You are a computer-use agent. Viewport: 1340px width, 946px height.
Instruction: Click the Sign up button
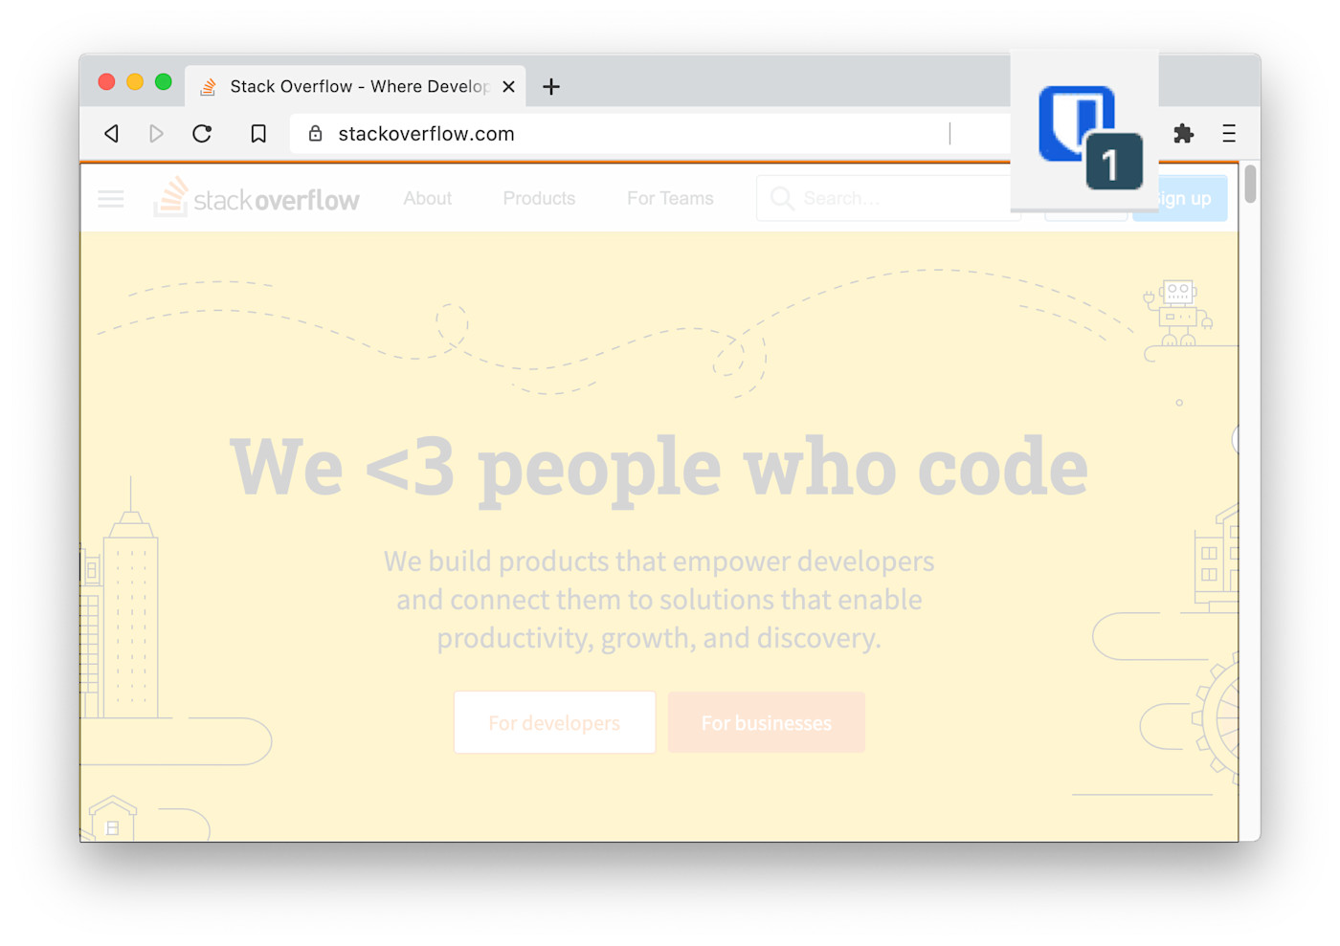coord(1179,198)
